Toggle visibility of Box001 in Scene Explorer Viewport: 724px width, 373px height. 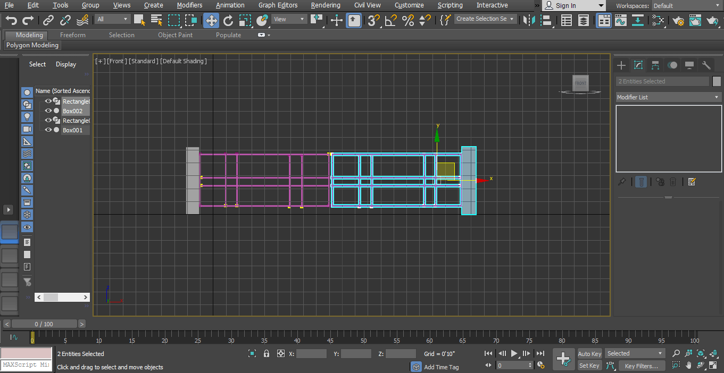click(x=48, y=130)
